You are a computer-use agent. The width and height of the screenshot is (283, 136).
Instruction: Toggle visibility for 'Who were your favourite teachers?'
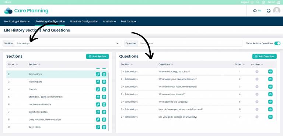click(270, 87)
